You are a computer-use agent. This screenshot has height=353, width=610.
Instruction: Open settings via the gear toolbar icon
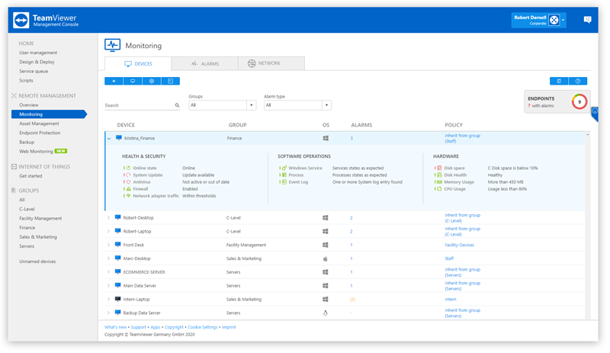152,81
